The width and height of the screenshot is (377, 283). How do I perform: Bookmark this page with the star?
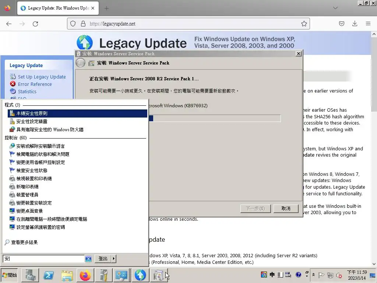tap(304, 24)
